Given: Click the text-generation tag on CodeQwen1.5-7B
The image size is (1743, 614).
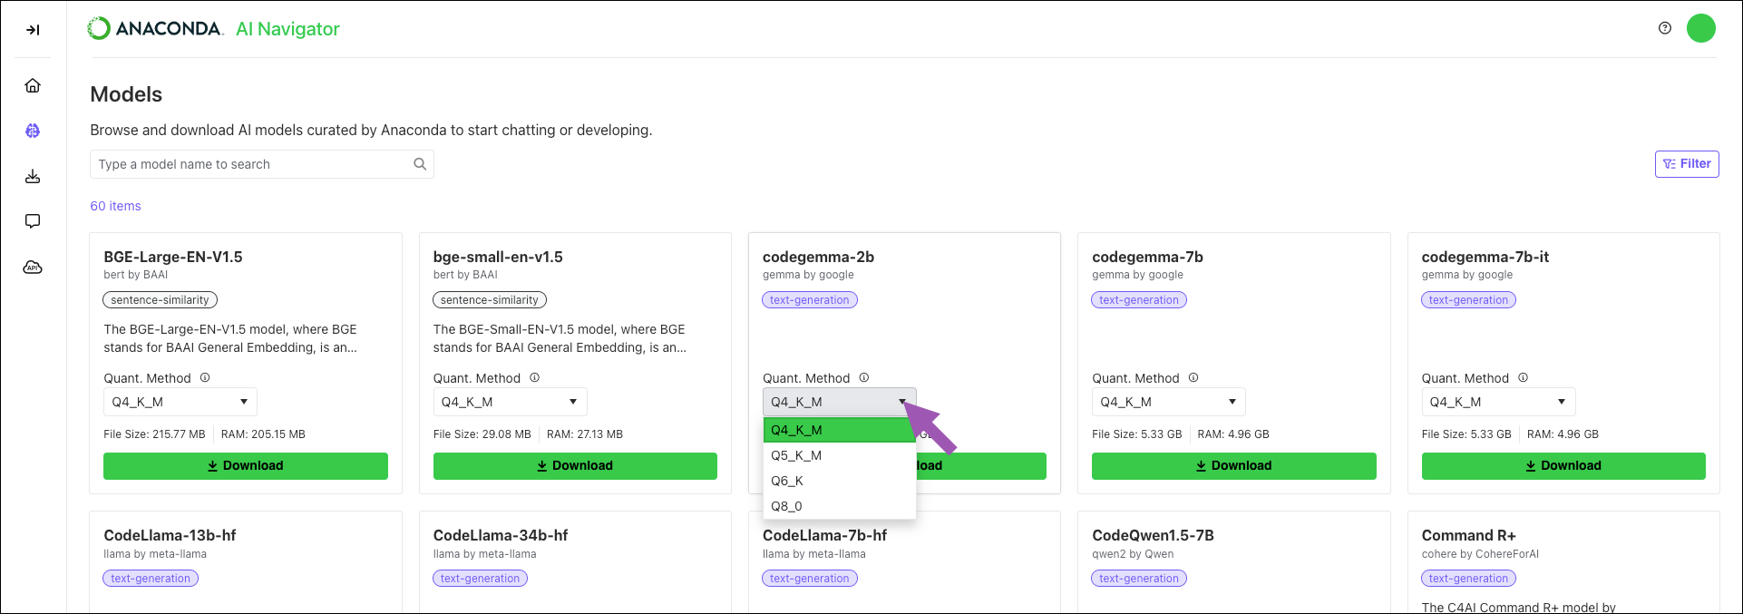Looking at the screenshot, I should (x=1139, y=579).
